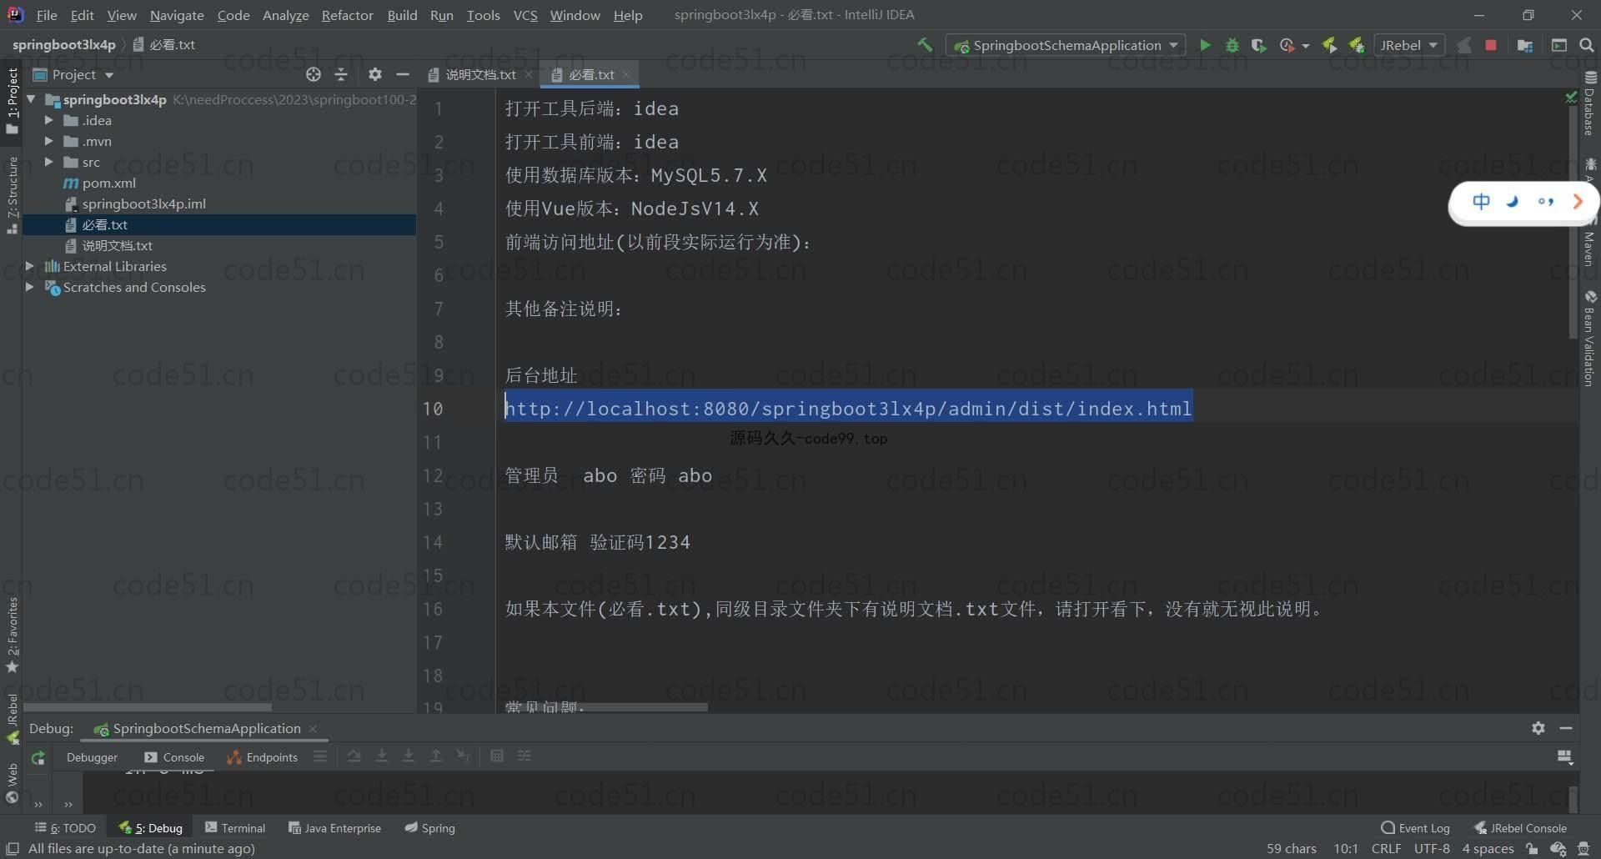1601x859 pixels.
Task: Collapse all in Project panel
Action: (341, 74)
